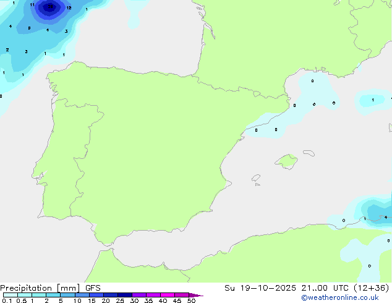
Task: Click the "30" legend scale label
Action: tap(134, 301)
